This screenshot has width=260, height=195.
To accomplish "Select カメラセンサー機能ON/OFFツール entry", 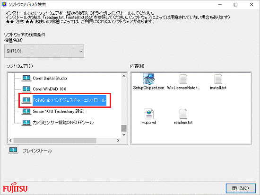I will pos(63,123).
